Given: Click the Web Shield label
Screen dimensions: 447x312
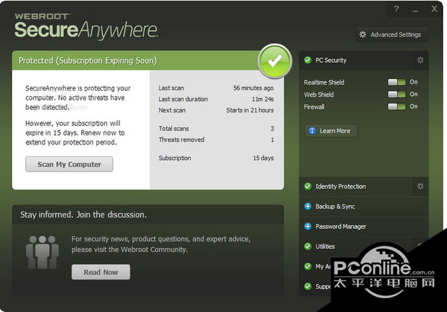Looking at the screenshot, I should [x=319, y=95].
